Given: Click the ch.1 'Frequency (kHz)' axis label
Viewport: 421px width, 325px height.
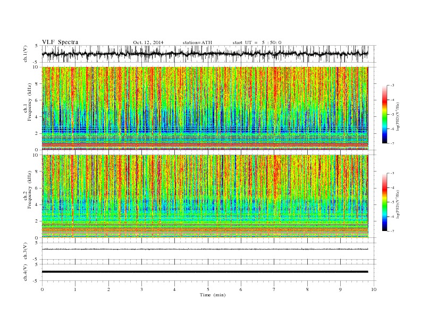Looking at the screenshot, I should tap(30, 102).
